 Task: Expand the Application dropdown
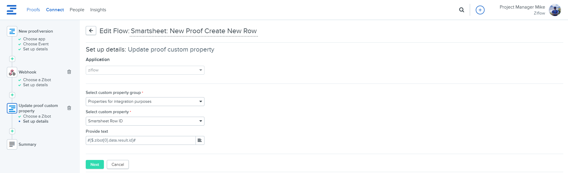tap(145, 70)
